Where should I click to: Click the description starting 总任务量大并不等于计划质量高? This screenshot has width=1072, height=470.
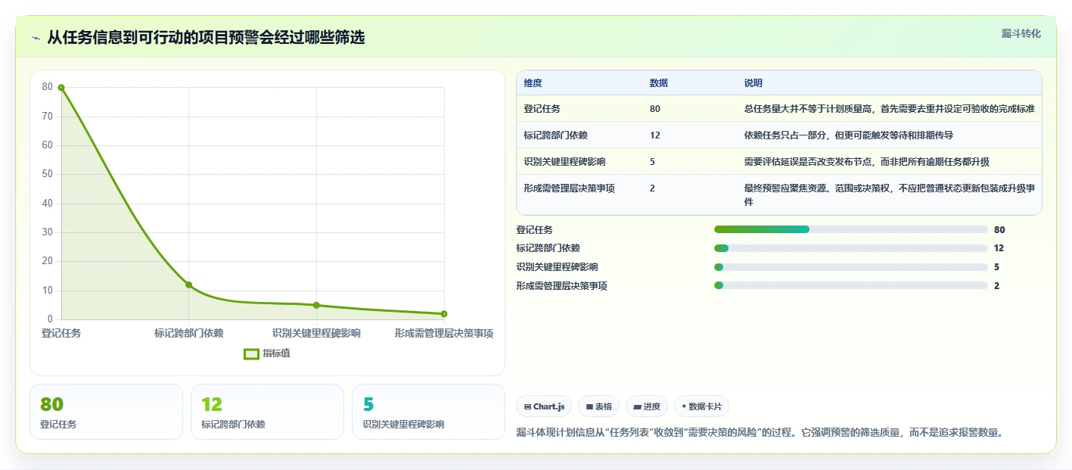tap(889, 109)
